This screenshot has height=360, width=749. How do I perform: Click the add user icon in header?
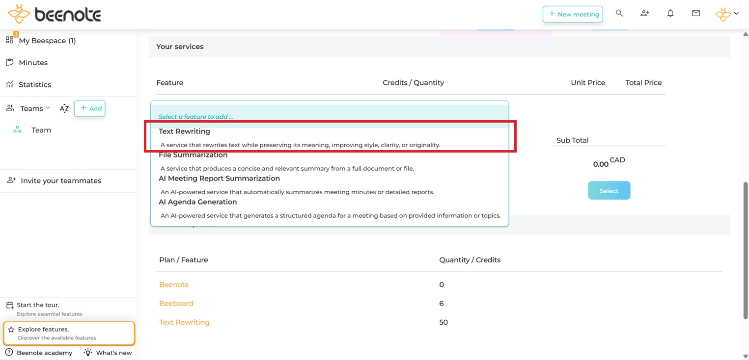pyautogui.click(x=645, y=14)
